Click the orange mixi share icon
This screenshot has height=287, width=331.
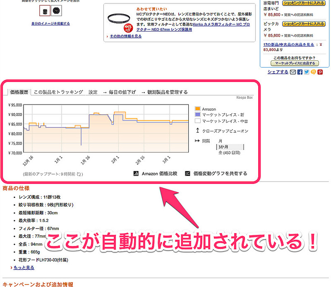pyautogui.click(x=313, y=72)
